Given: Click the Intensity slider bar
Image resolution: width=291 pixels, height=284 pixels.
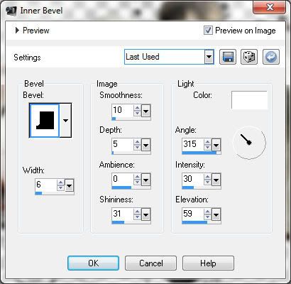Looking at the screenshot, I should click(x=202, y=188).
